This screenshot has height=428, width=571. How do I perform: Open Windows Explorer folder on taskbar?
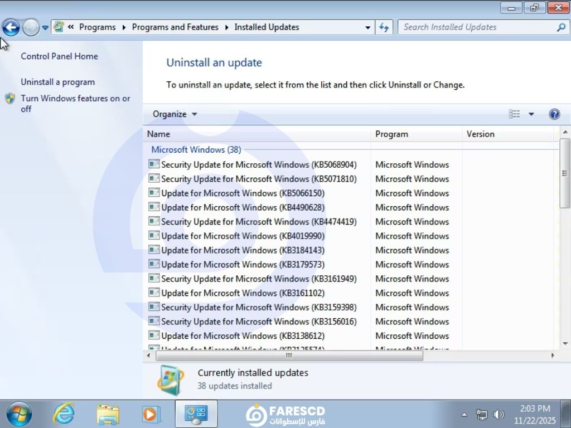click(x=108, y=414)
